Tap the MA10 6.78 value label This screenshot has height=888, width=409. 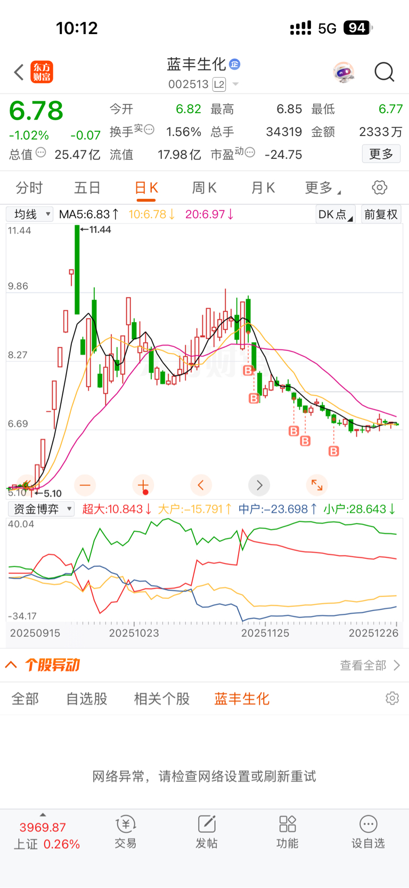click(152, 214)
